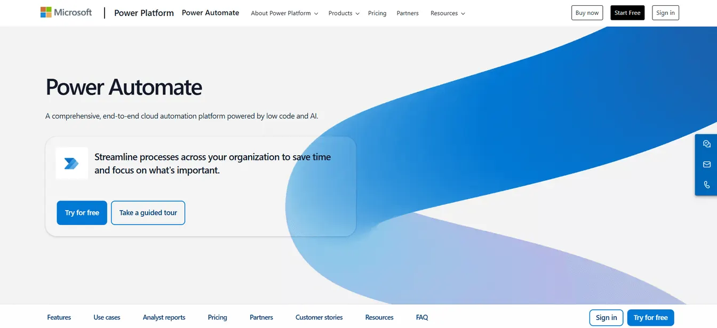Take a guided tour
The height and width of the screenshot is (328, 717).
[x=148, y=213]
